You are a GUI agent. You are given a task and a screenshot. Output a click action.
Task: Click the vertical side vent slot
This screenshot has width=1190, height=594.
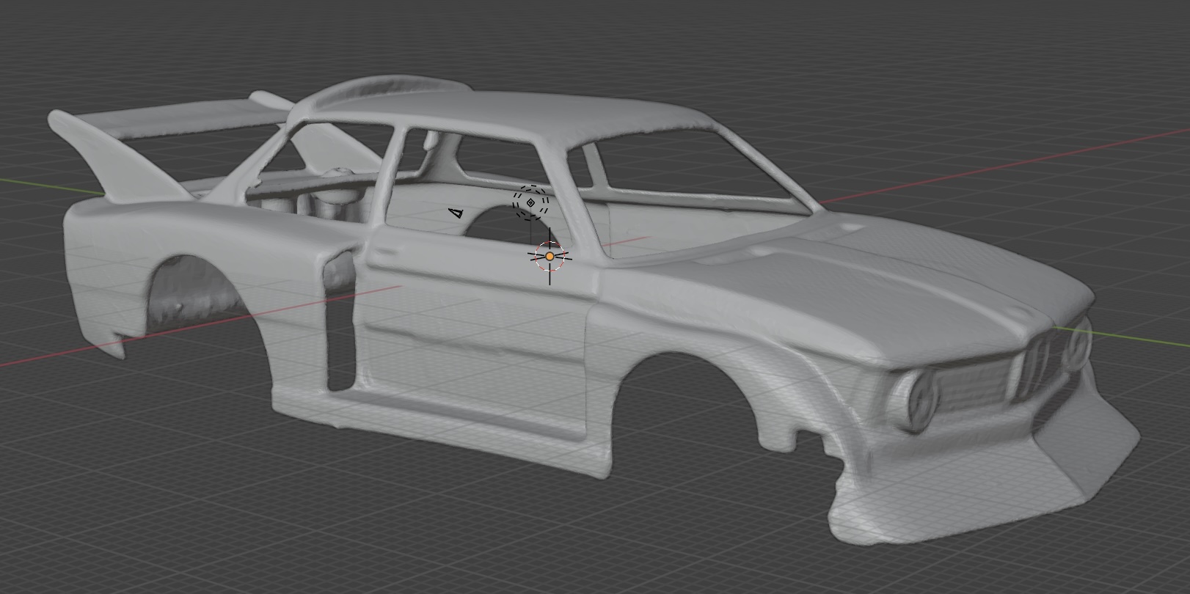point(339,323)
